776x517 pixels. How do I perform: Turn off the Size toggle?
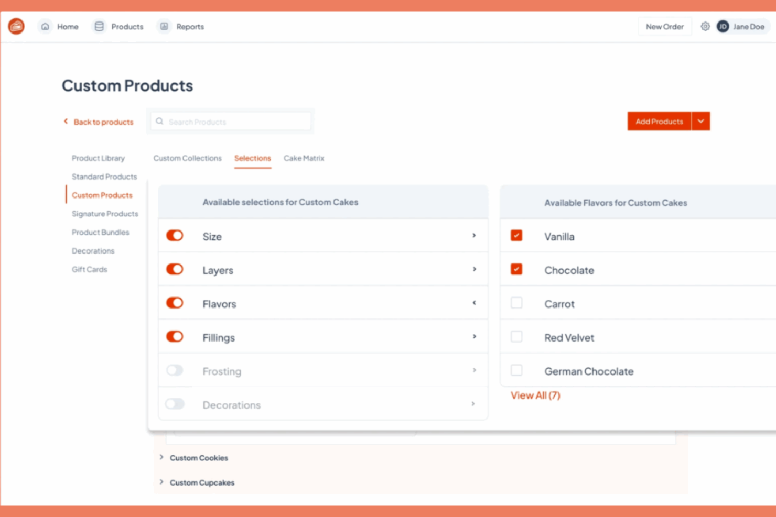[x=175, y=235]
